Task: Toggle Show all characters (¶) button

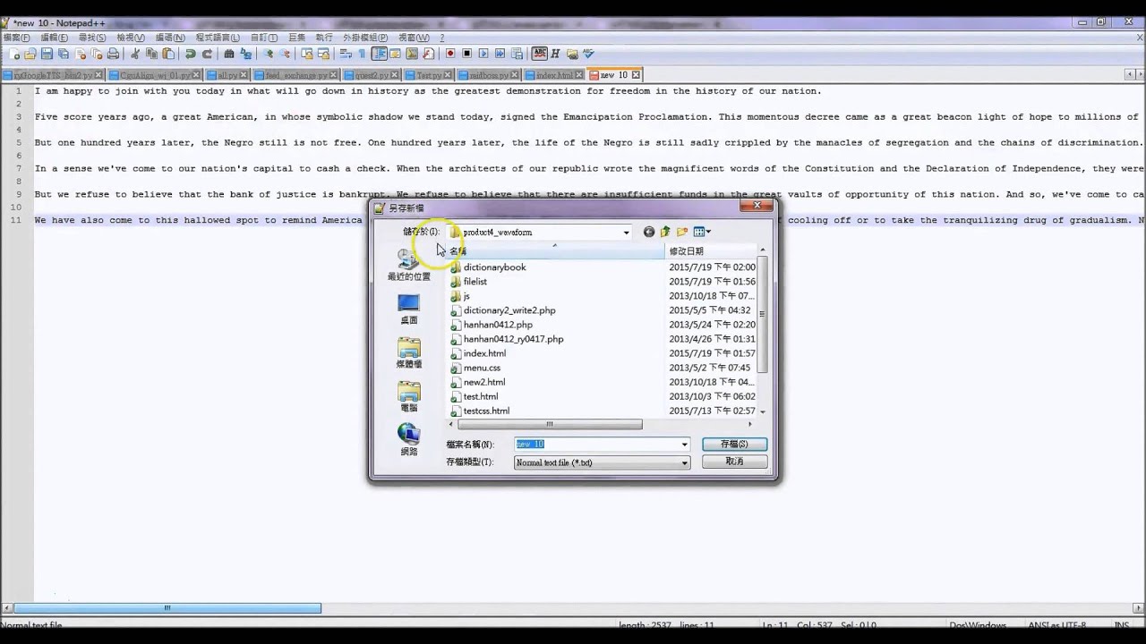Action: (x=362, y=55)
